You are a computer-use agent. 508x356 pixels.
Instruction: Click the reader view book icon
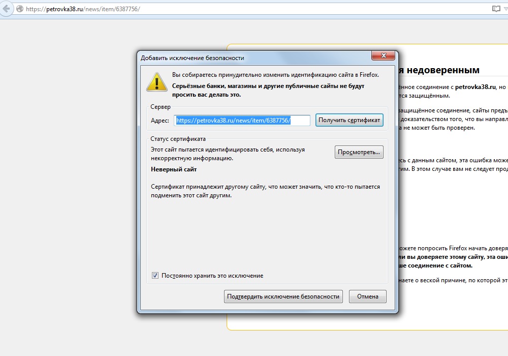point(496,9)
